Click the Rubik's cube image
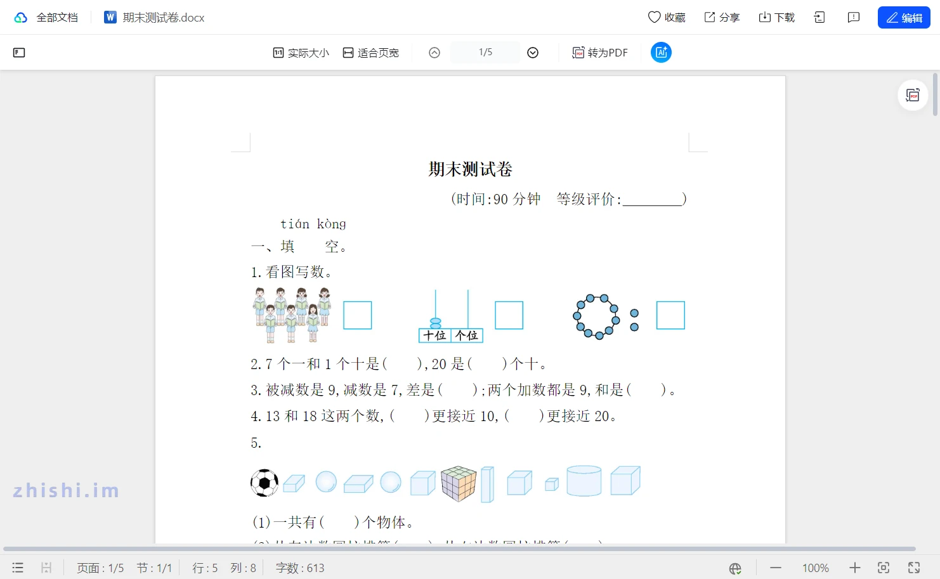This screenshot has width=940, height=579. tap(459, 483)
